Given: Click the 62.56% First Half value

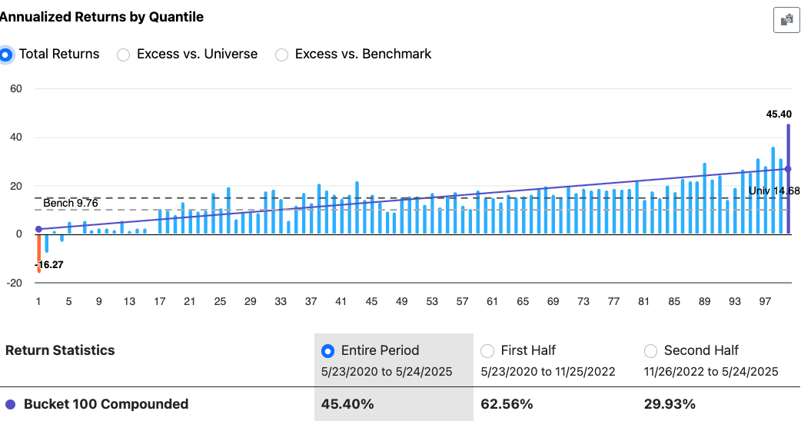Looking at the screenshot, I should tap(507, 404).
